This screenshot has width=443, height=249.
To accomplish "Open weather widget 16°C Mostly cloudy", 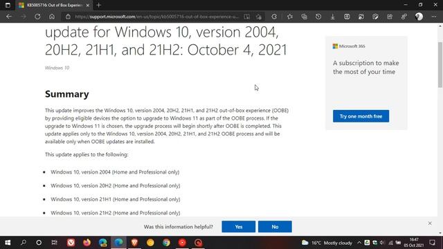I will pyautogui.click(x=327, y=243).
